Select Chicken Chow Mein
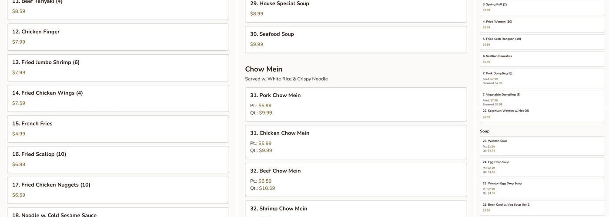Viewport: 609px width, 217px height. tap(356, 142)
